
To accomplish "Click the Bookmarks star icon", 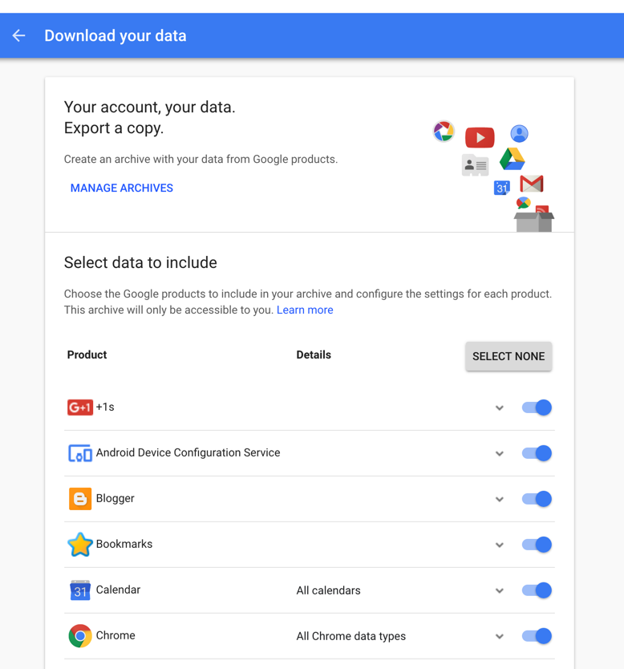I will pyautogui.click(x=79, y=545).
